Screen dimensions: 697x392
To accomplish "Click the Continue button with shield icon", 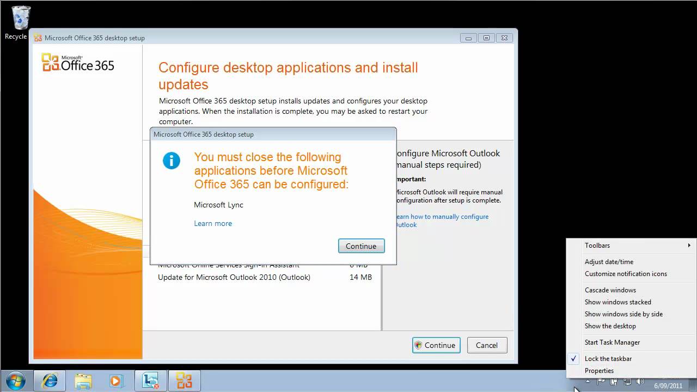I will pyautogui.click(x=436, y=345).
